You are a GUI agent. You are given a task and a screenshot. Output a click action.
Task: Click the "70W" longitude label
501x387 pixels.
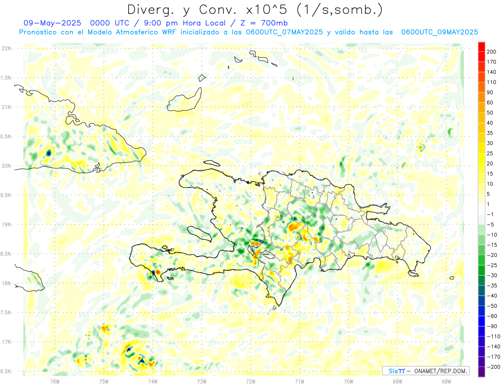point(348,381)
